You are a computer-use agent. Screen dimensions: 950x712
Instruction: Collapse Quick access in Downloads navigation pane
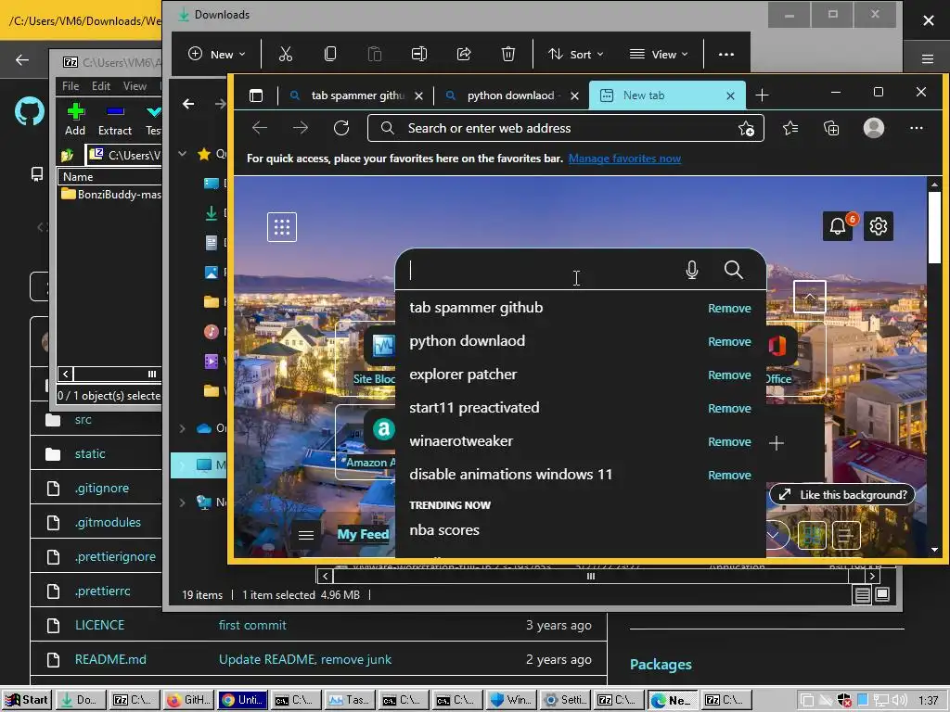pos(183,154)
